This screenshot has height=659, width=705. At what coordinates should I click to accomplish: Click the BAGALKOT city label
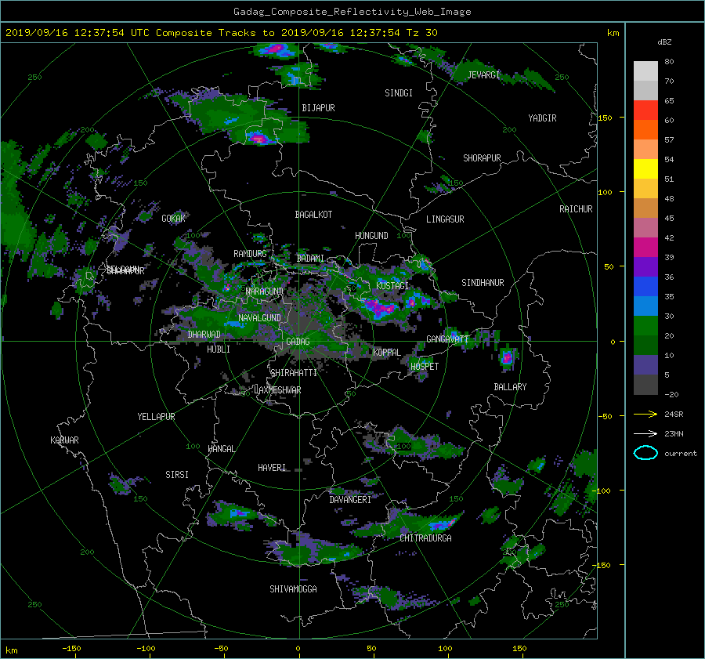(313, 215)
